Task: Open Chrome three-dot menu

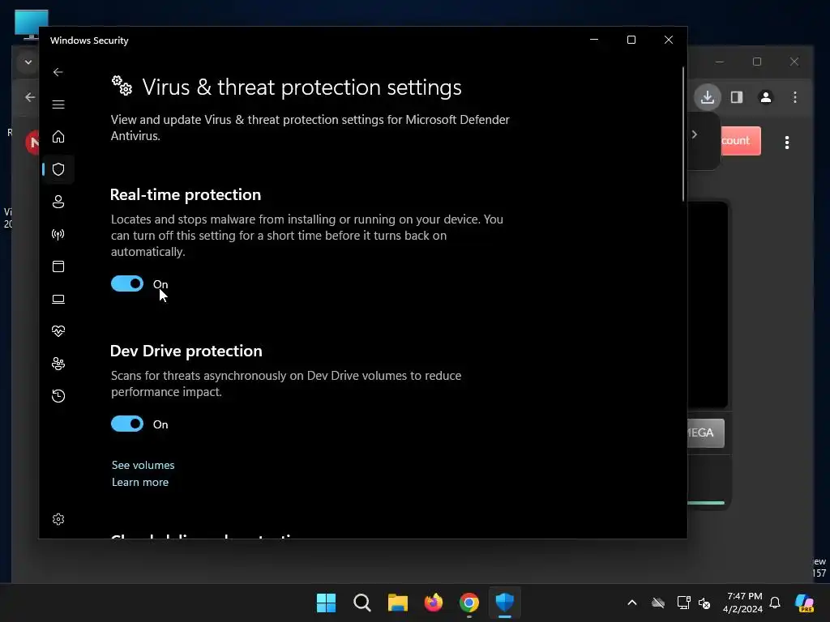Action: [x=795, y=97]
